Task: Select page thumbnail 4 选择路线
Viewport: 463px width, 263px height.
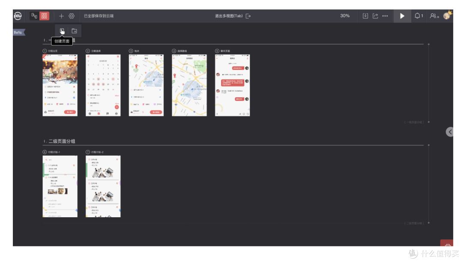Action: 189,85
